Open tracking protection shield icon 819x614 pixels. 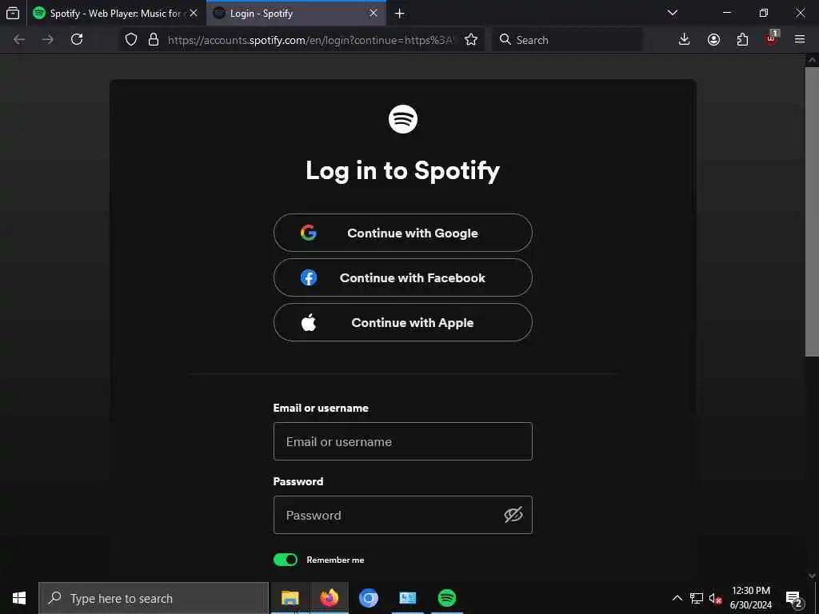click(x=131, y=40)
